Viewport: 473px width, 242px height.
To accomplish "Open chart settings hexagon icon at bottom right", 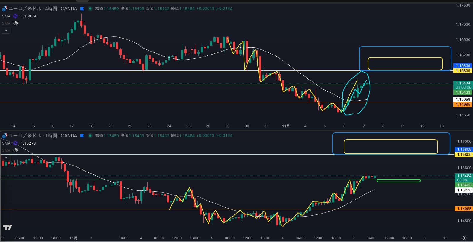I will (464, 238).
